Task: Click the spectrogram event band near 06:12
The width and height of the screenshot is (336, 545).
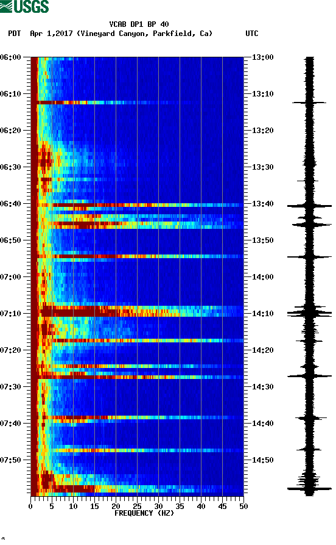Action: tap(137, 103)
